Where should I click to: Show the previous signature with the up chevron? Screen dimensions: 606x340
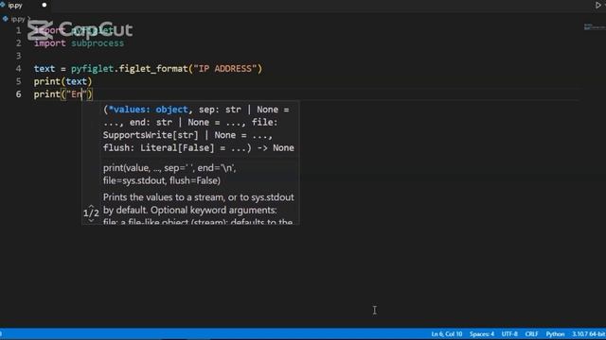91,206
